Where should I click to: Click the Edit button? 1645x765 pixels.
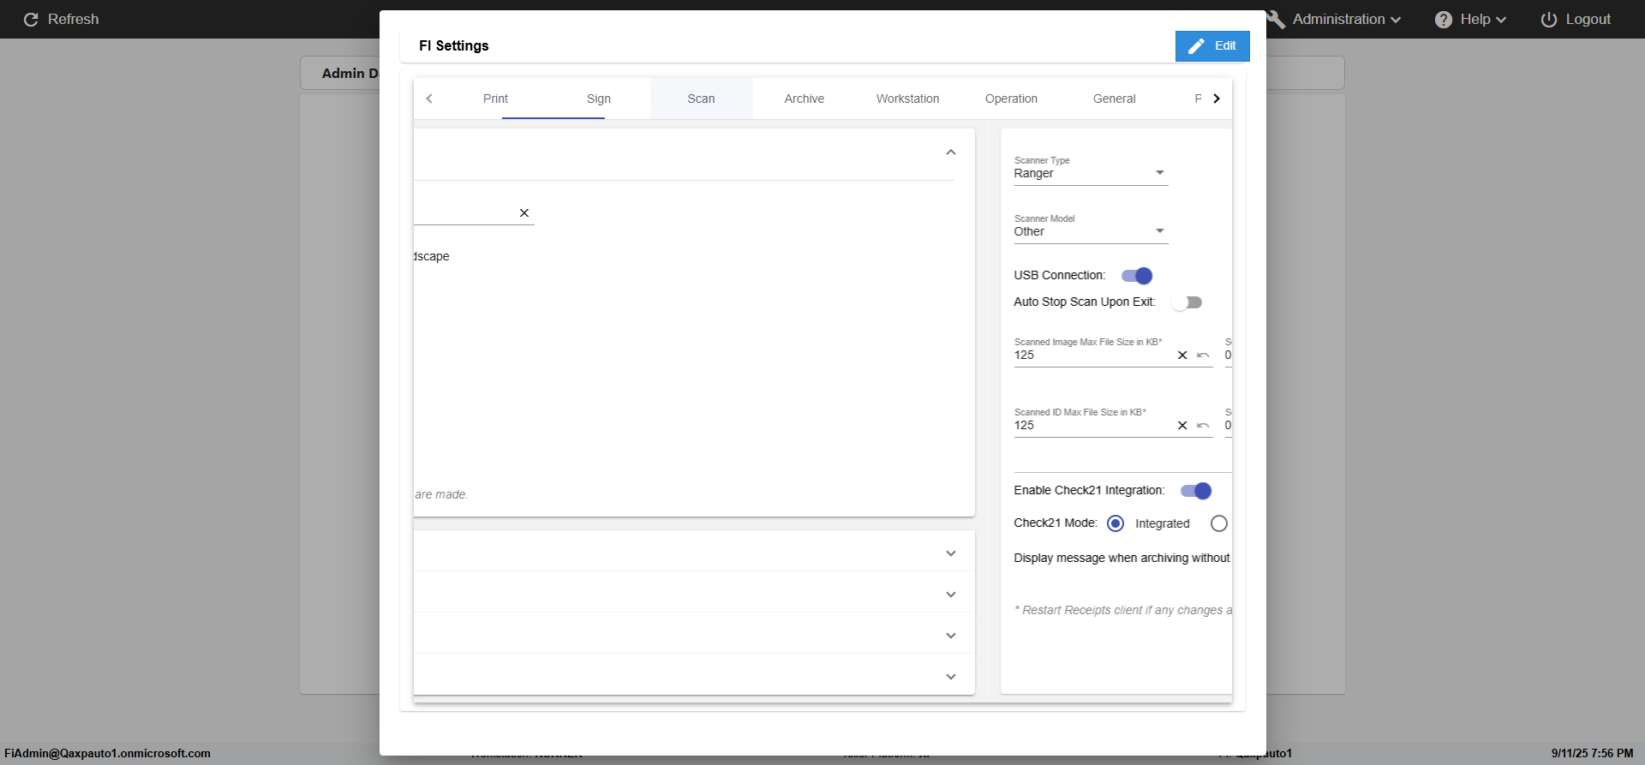[x=1212, y=46]
